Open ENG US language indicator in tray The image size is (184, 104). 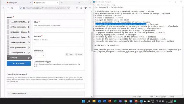pos(153,101)
